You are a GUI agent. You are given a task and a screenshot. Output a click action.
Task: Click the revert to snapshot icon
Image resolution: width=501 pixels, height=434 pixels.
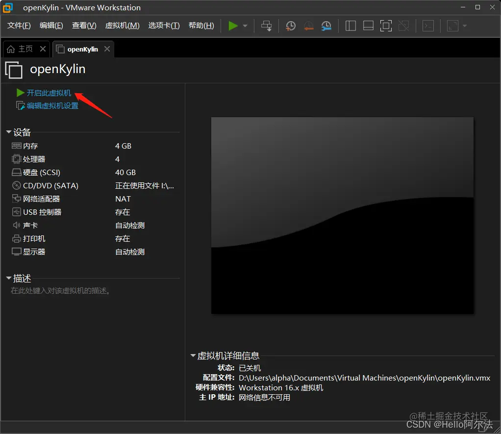(x=308, y=26)
